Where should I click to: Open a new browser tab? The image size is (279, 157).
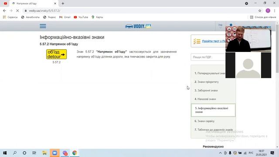[63, 3]
